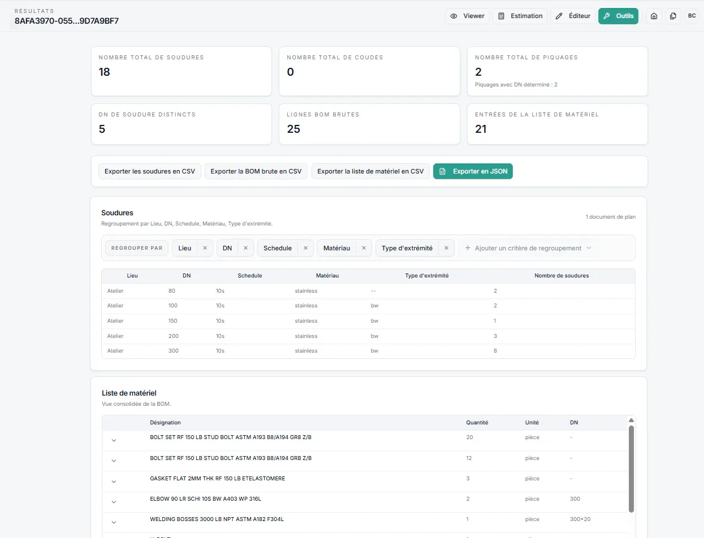Click the Nombre total de piquages card
The image size is (704, 538).
558,71
